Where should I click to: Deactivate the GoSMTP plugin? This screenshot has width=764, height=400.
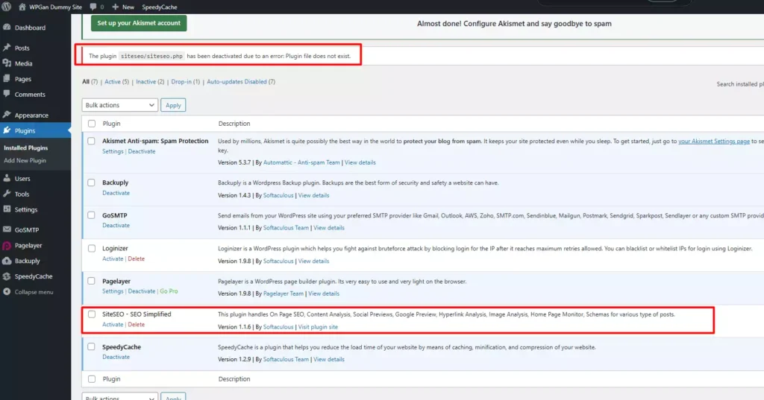tap(116, 226)
